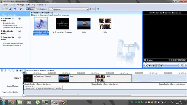Screen dimensions: 187x105
Task: Save the project with the floppy icon
Action: [10, 9]
